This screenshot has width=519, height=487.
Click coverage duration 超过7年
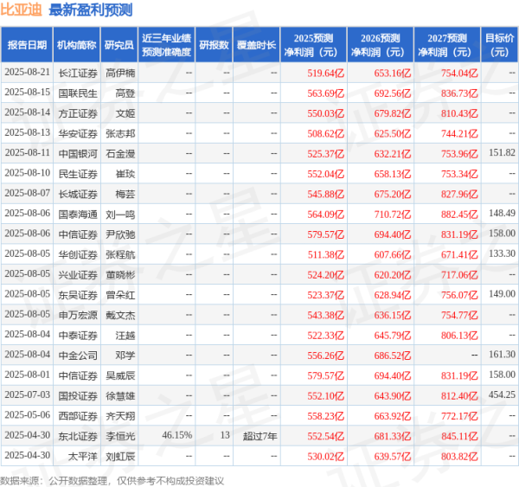point(259,436)
